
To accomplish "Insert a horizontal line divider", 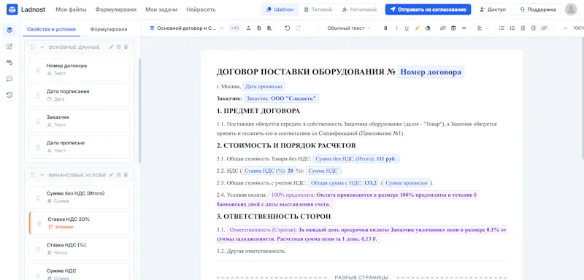I will (x=464, y=28).
